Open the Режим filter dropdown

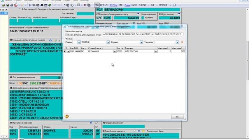click(79, 42)
